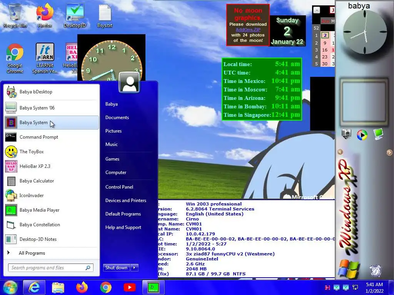Click the Shut down button
This screenshot has width=394, height=295.
point(117,268)
